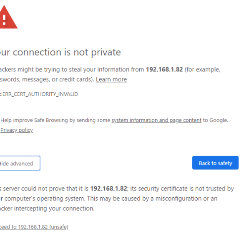Click the Back to safety button
Screen dimensions: 244x244
[215, 163]
